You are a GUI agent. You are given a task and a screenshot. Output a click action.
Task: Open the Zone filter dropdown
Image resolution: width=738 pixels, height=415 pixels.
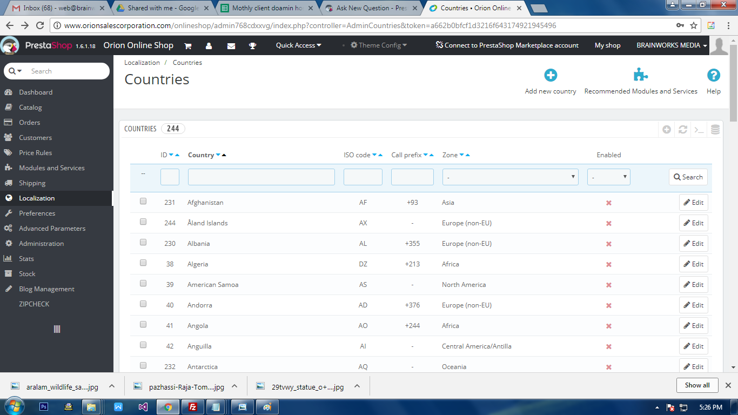point(510,177)
